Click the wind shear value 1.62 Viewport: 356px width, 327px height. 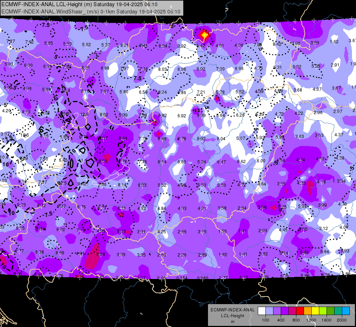coord(334,41)
